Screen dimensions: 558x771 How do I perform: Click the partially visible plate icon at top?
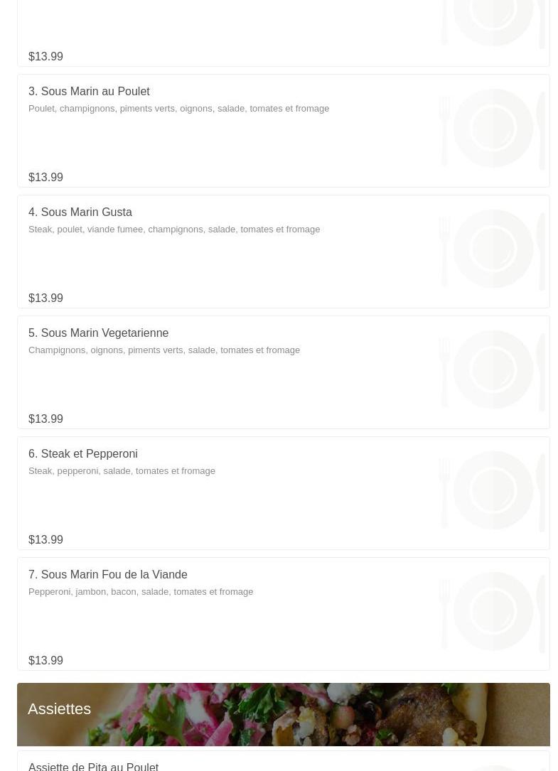(x=493, y=23)
